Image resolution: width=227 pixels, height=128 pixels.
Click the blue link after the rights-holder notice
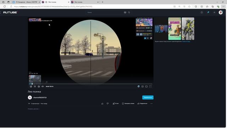(x=186, y=42)
